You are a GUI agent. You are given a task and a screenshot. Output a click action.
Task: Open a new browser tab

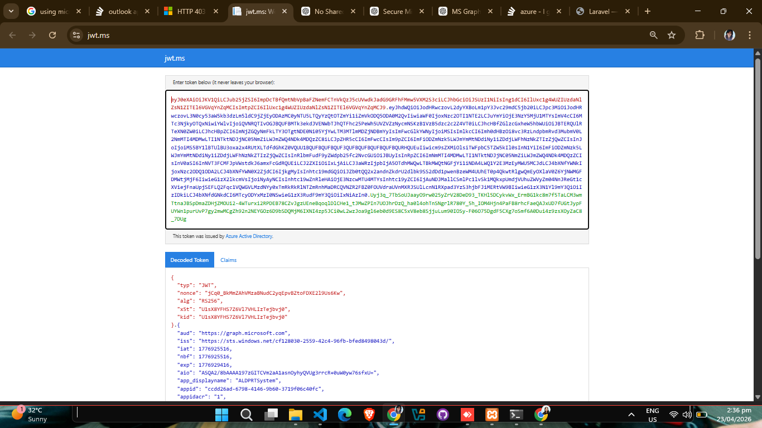click(x=648, y=11)
